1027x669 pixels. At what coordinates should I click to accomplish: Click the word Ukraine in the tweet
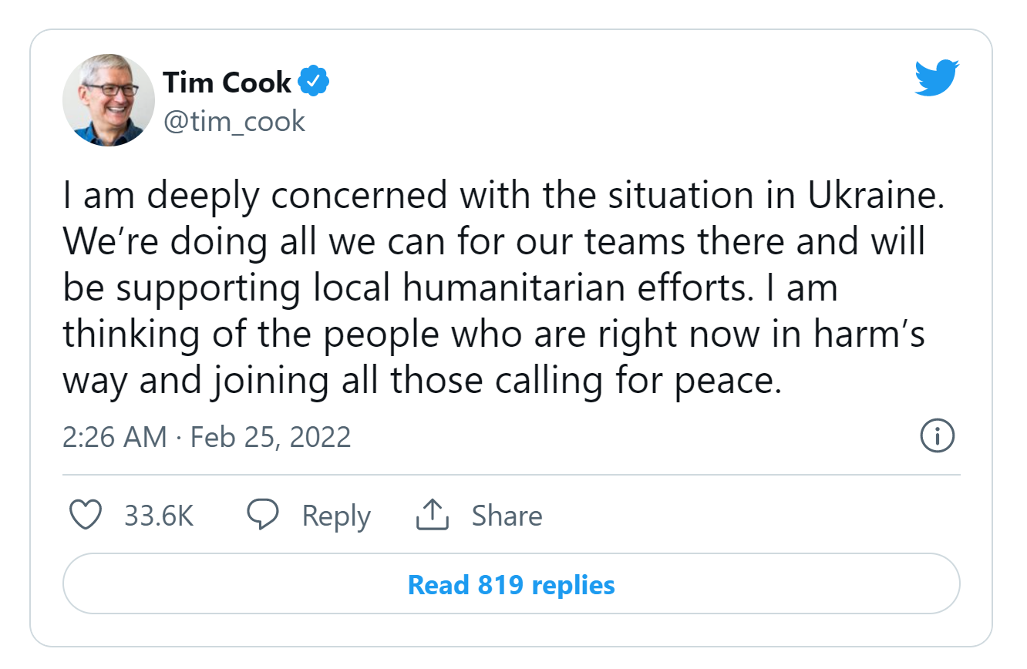876,196
